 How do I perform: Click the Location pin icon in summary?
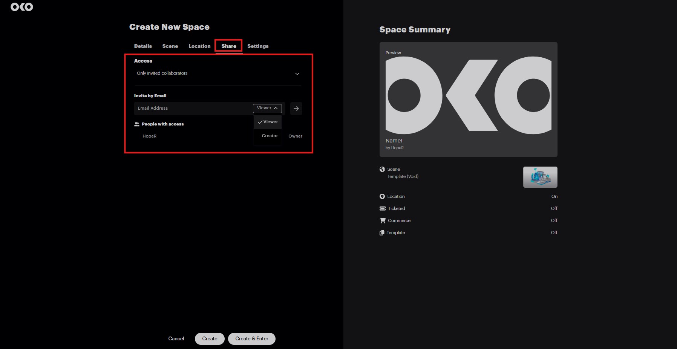pos(382,196)
